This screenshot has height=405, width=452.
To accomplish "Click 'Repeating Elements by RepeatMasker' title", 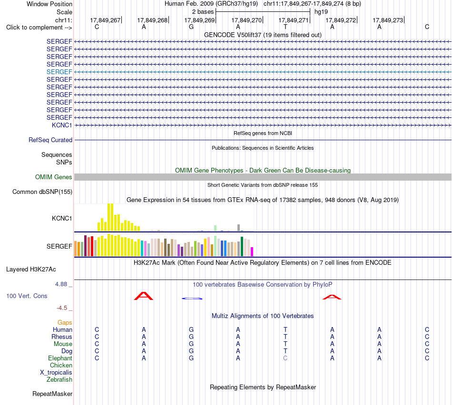I will [x=263, y=387].
